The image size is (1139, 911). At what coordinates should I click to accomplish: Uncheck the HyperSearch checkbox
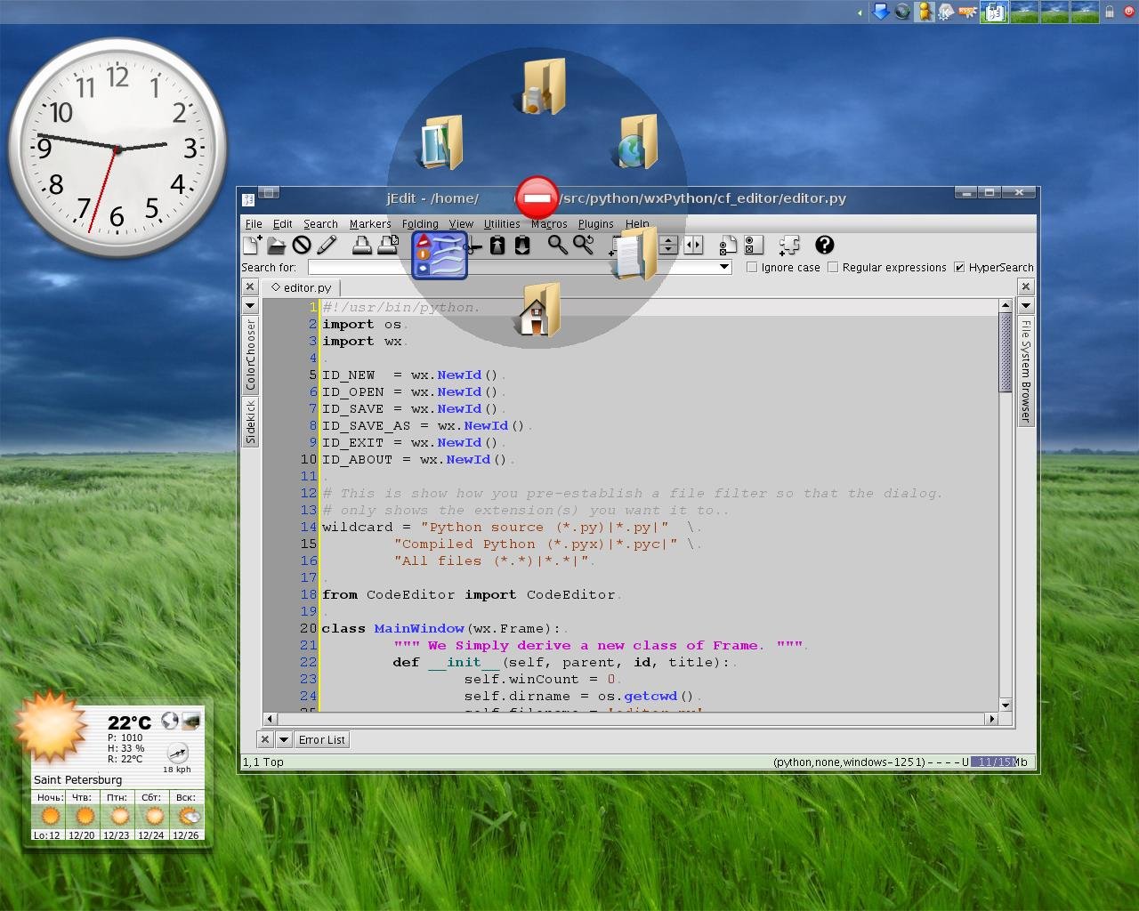point(959,267)
